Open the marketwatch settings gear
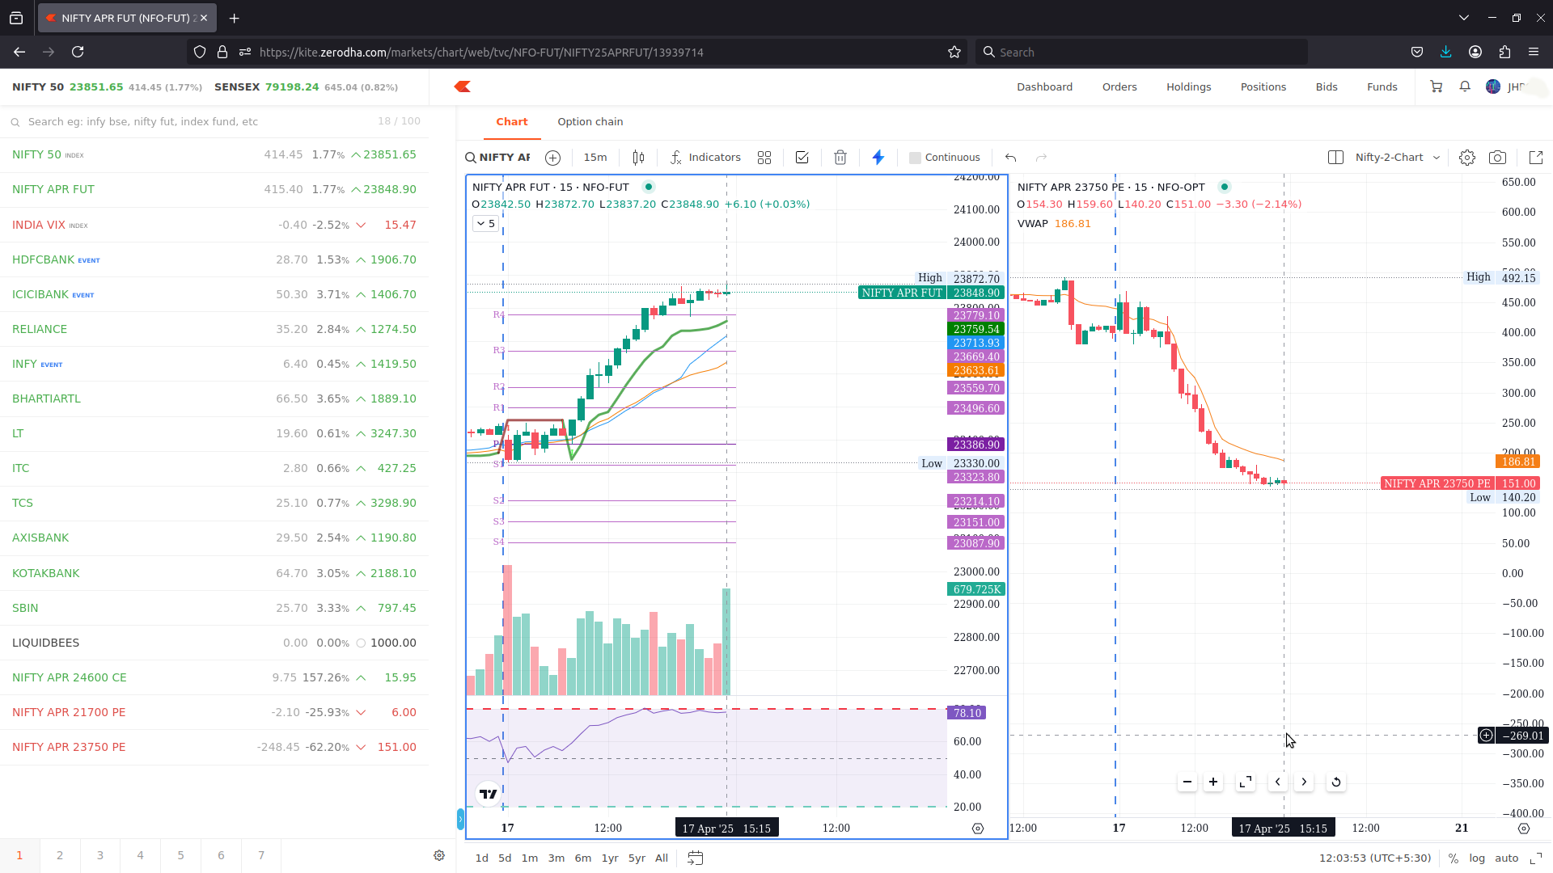Screen dimensions: 1553x873 [x=439, y=855]
